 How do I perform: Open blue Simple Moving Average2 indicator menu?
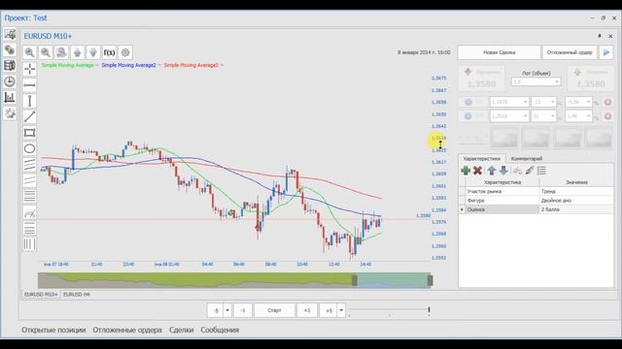tap(159, 65)
